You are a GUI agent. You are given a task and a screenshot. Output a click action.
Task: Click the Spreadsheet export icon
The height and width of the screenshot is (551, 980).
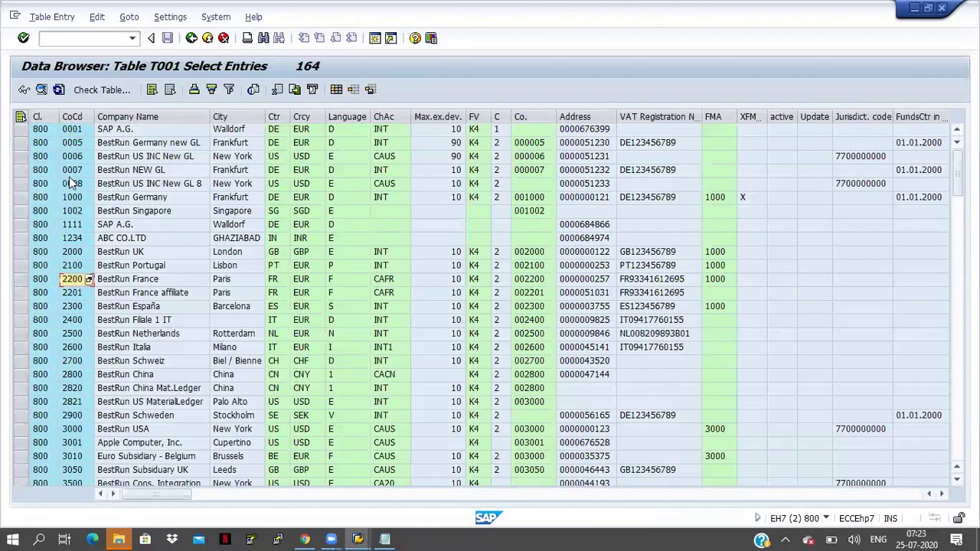coord(277,90)
